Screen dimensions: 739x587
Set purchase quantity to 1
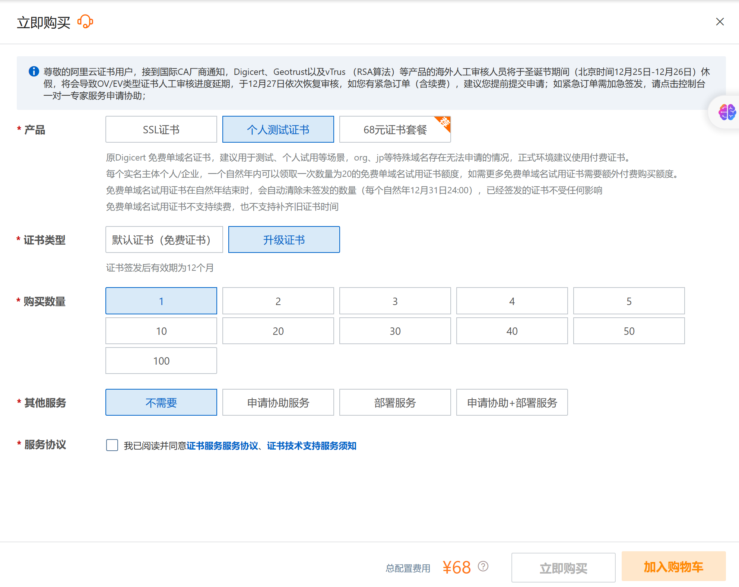point(161,301)
